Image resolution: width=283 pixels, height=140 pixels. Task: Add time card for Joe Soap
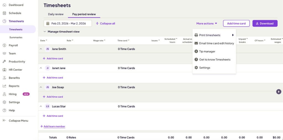point(53,97)
